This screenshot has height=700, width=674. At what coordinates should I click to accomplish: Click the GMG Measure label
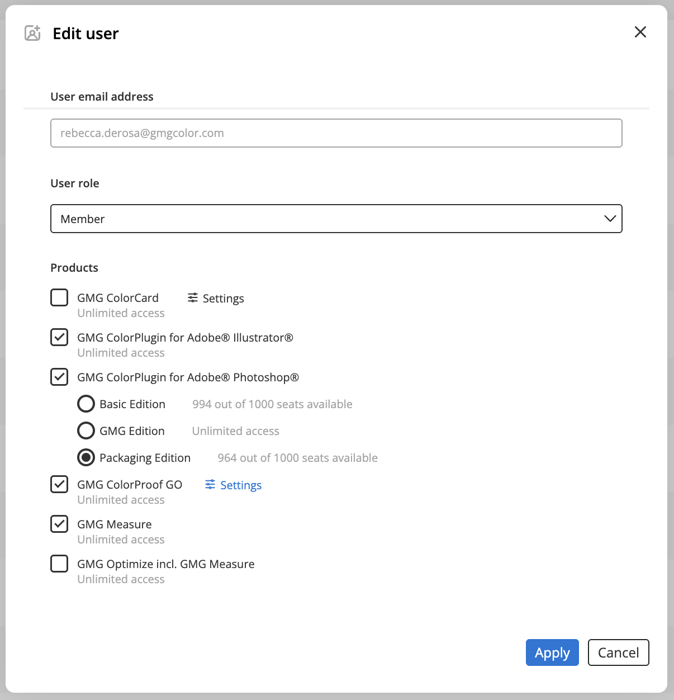pyautogui.click(x=115, y=524)
